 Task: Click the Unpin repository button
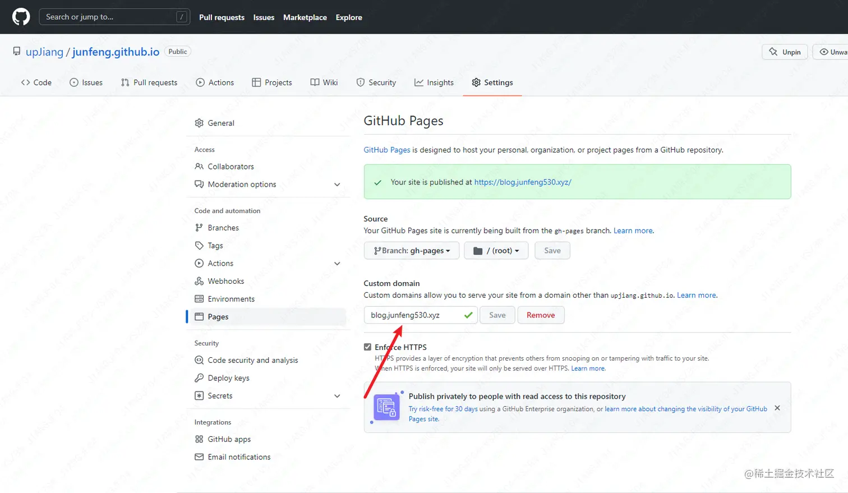coord(785,52)
